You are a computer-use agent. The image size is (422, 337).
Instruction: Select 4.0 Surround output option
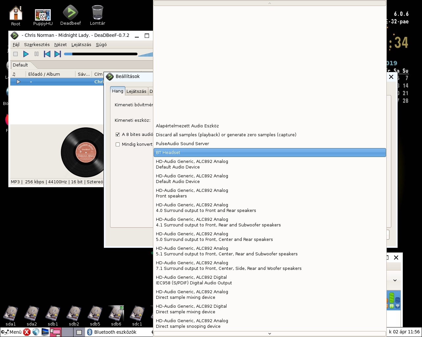pos(270,208)
